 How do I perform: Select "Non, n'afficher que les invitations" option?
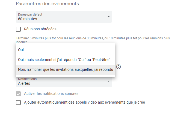66,69
